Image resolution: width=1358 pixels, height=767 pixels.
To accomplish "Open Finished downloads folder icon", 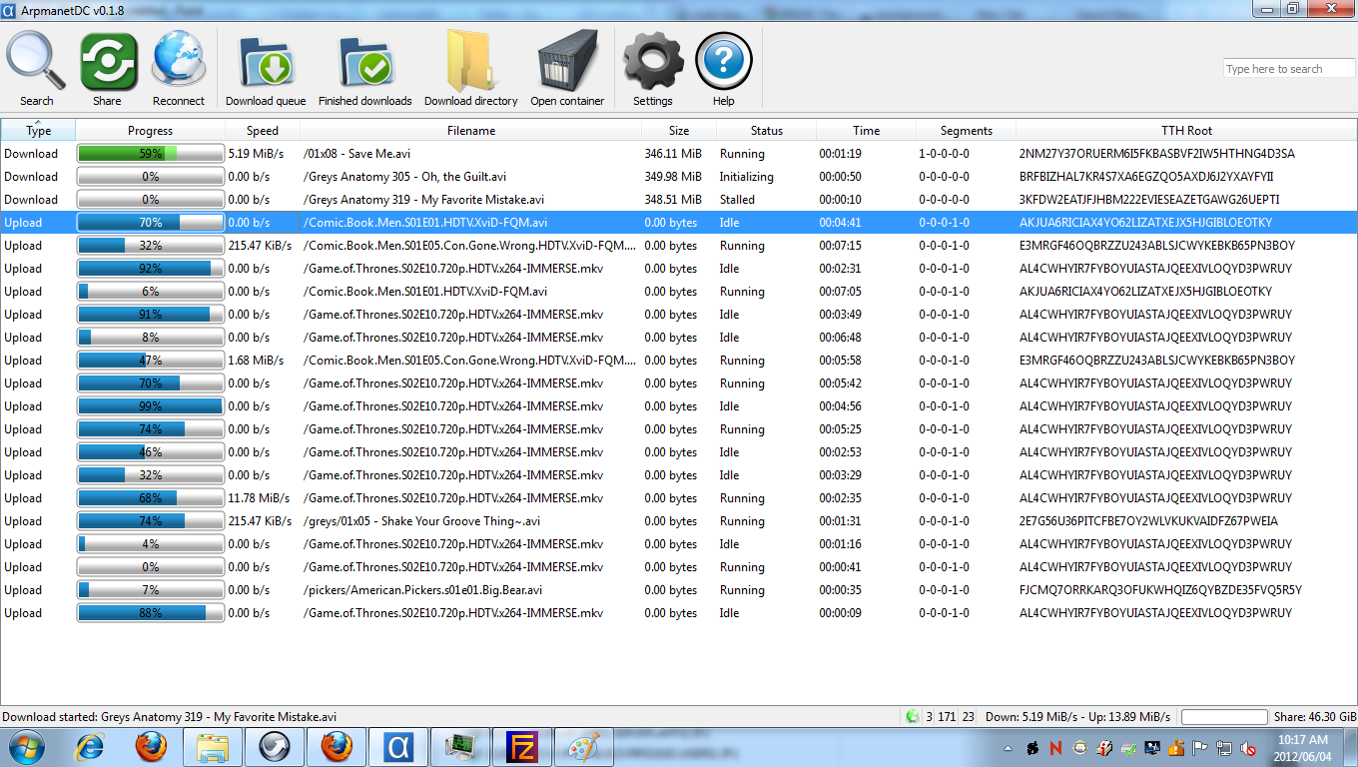I will click(x=365, y=68).
